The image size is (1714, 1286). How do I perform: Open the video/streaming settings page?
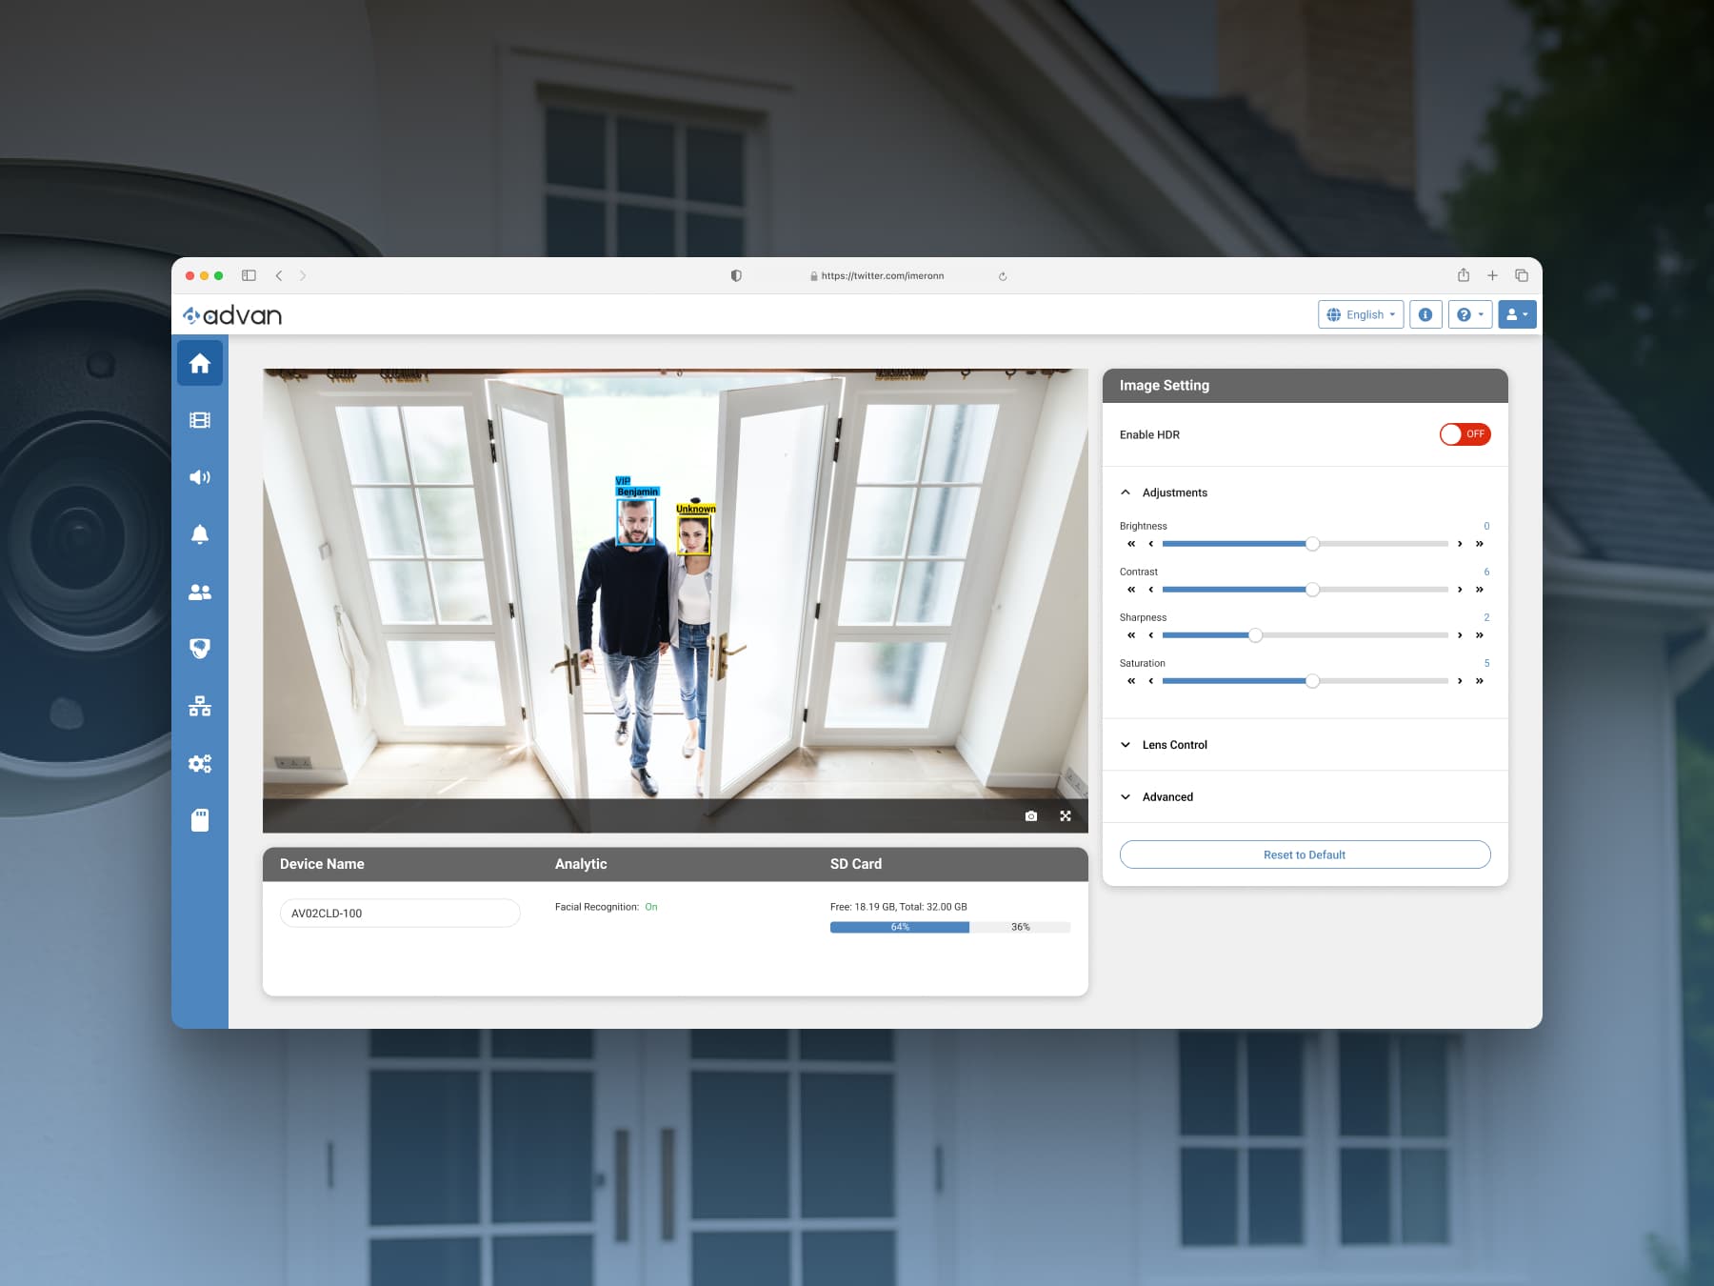[200, 419]
